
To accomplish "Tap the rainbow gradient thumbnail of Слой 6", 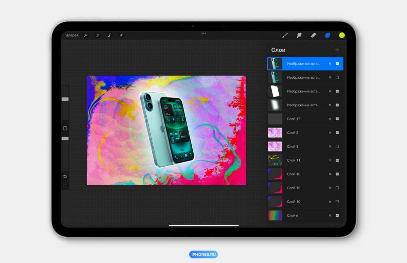I will click(x=275, y=215).
